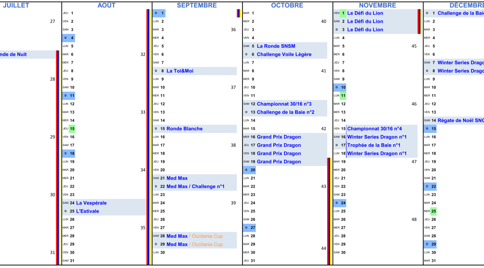Select Winter Series Dragon n°1 on November 16
This screenshot has width=484, height=268.
[x=377, y=137]
